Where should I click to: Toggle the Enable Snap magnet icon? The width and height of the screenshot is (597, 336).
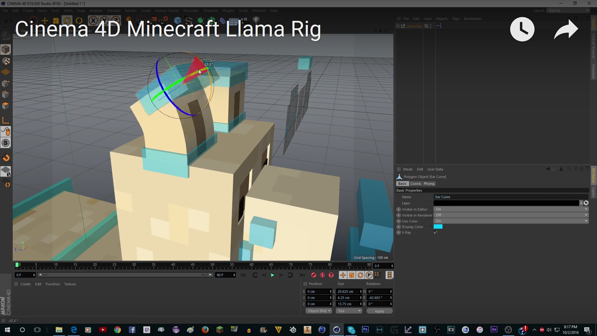6,158
